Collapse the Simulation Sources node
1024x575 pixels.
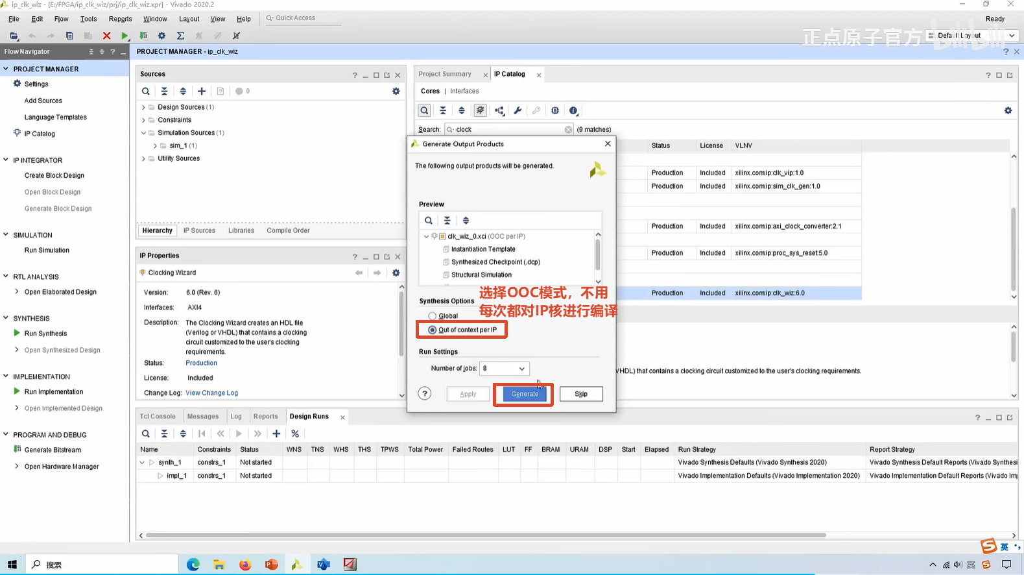(x=143, y=133)
